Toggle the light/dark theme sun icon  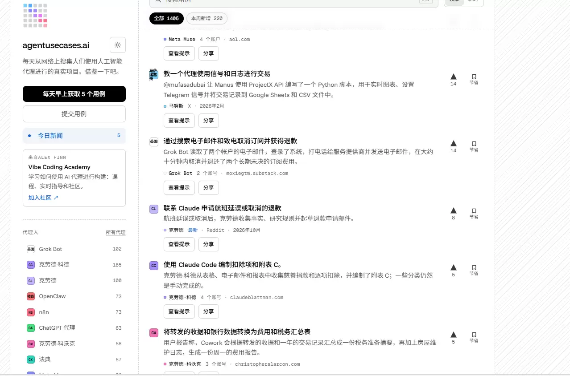[x=118, y=45]
